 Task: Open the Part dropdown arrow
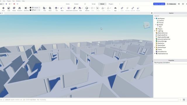pos(58,8)
